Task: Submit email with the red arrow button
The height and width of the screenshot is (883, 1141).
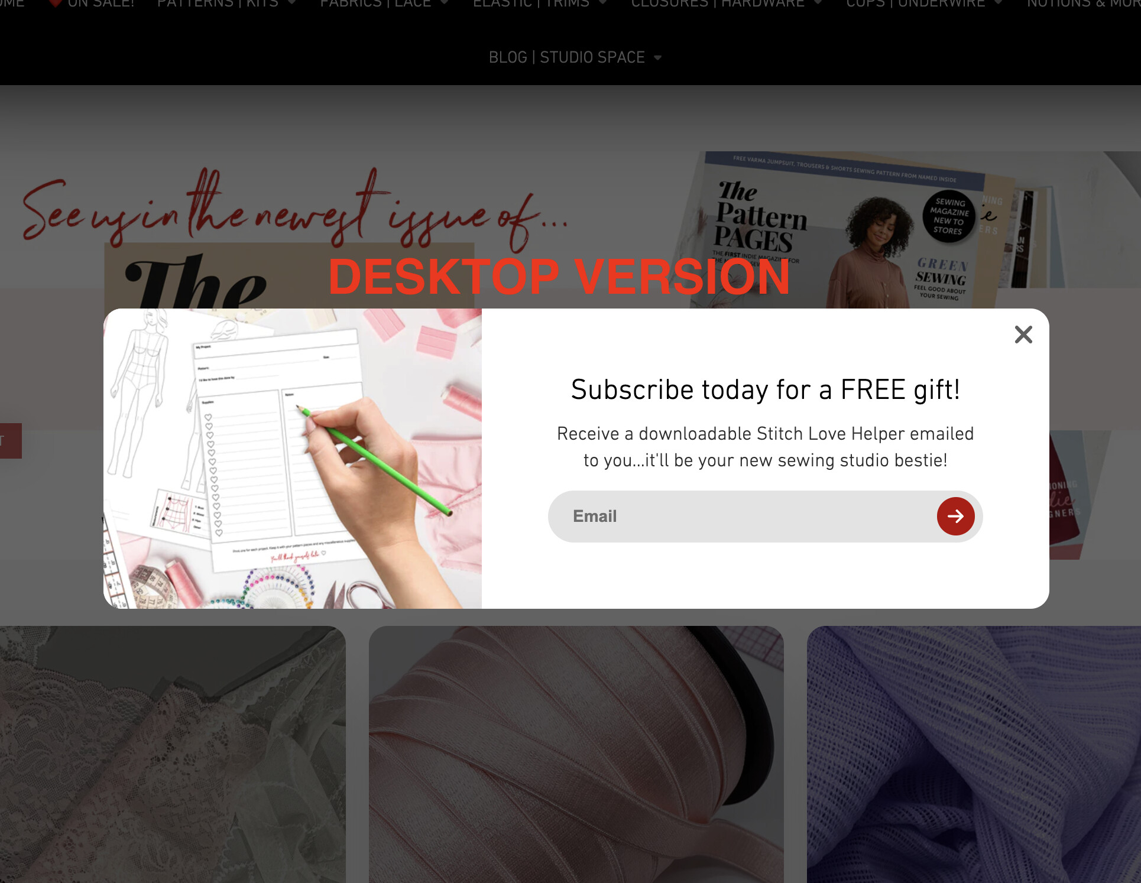Action: point(955,516)
